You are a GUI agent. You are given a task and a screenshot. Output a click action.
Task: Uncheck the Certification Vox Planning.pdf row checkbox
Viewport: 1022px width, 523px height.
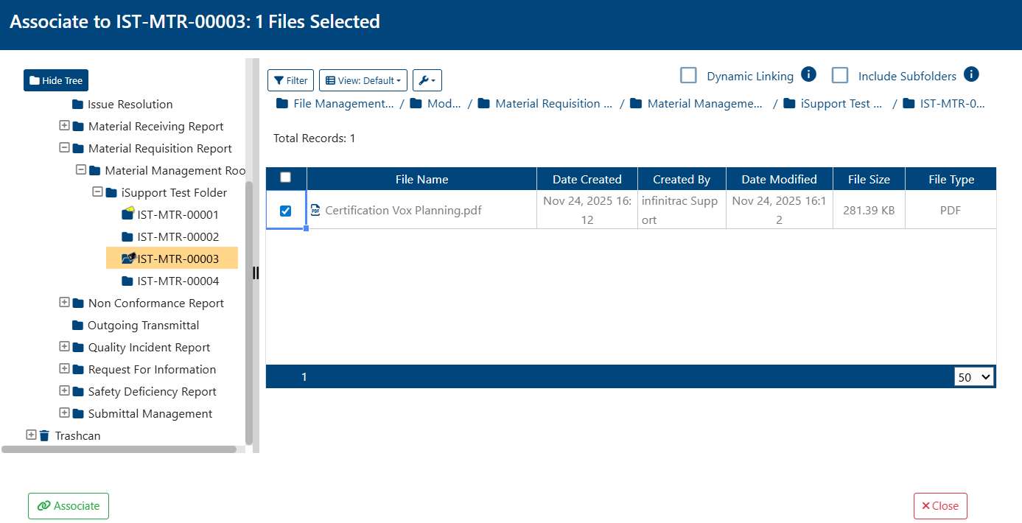[286, 211]
